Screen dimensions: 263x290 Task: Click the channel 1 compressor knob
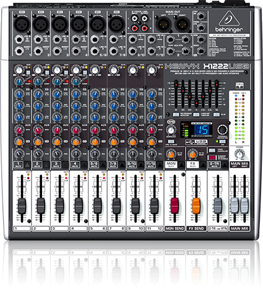tap(19, 82)
